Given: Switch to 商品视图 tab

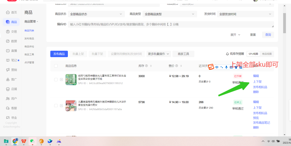Looking at the screenshot, I should coord(267,54).
